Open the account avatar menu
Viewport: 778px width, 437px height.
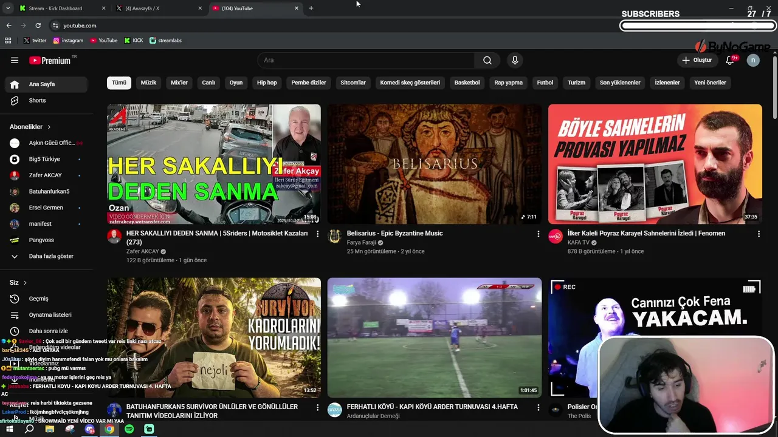point(753,60)
